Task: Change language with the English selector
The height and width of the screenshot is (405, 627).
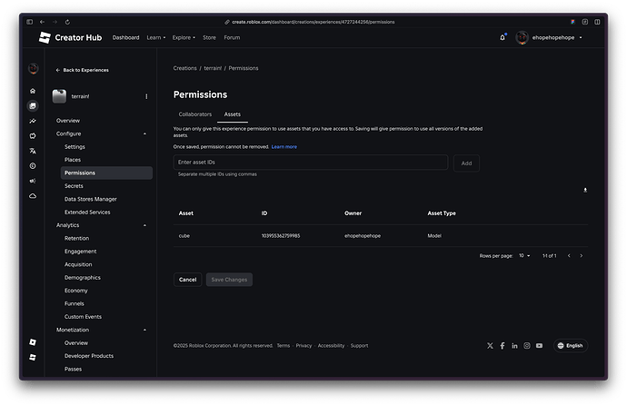Action: (x=571, y=345)
